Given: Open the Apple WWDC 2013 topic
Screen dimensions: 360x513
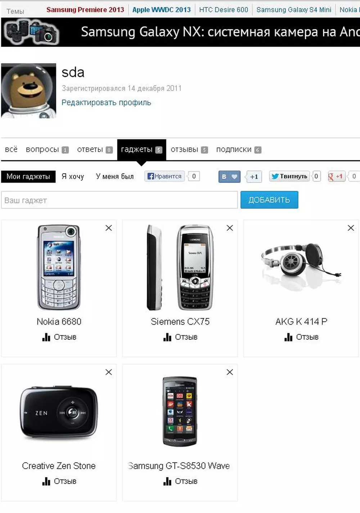Looking at the screenshot, I should tap(161, 10).
